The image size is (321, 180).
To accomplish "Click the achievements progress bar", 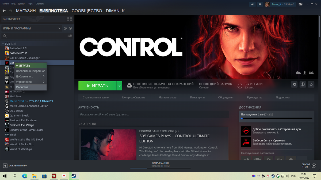I will pos(277,118).
